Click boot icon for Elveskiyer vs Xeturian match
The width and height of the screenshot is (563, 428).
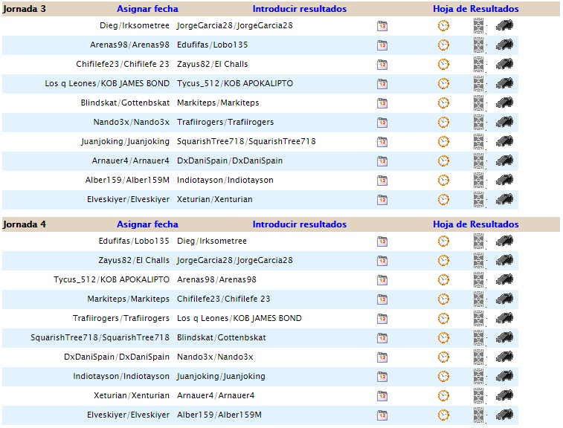(x=504, y=199)
